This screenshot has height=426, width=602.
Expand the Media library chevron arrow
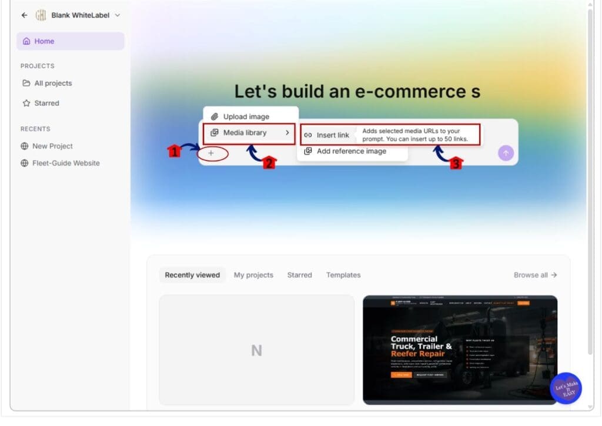point(287,132)
